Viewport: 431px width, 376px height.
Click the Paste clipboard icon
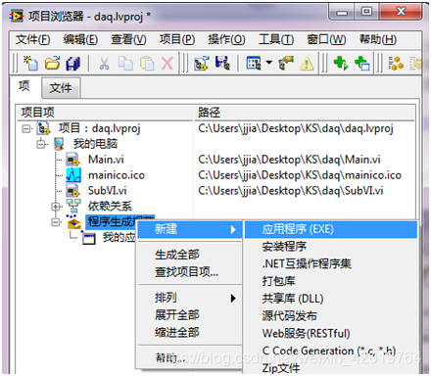(x=147, y=63)
